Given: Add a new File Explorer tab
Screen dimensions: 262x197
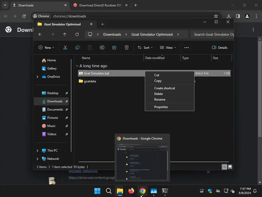Looking at the screenshot, I should (x=102, y=24).
